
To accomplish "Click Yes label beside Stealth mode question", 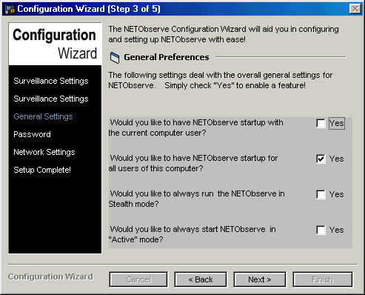I will pos(336,194).
